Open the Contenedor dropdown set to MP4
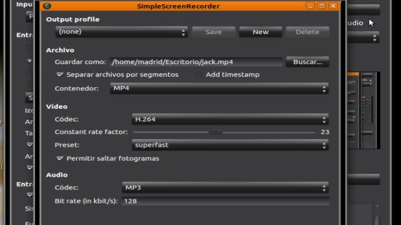401x225 pixels. click(219, 89)
